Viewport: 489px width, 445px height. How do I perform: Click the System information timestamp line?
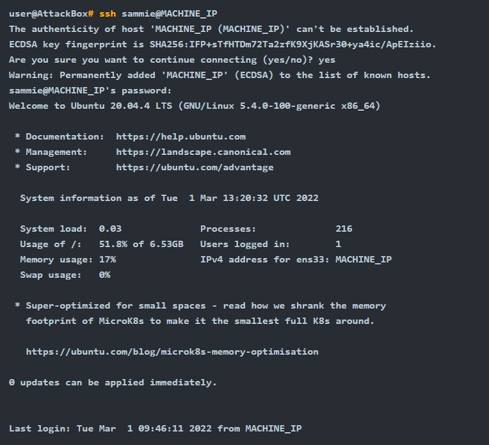169,198
